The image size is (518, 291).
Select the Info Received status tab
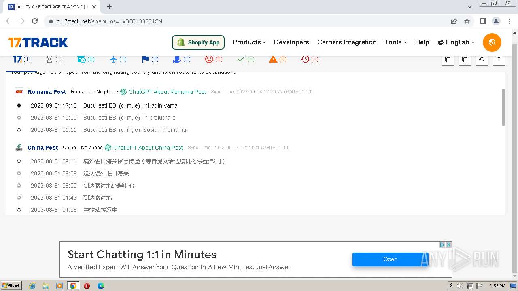[86, 59]
